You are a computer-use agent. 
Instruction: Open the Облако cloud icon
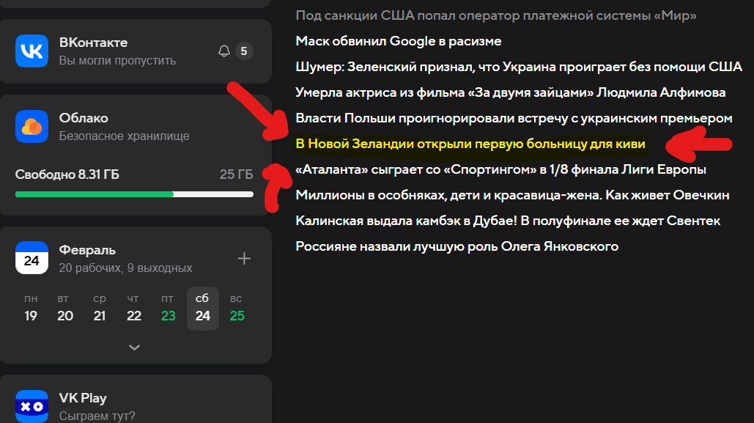click(32, 127)
